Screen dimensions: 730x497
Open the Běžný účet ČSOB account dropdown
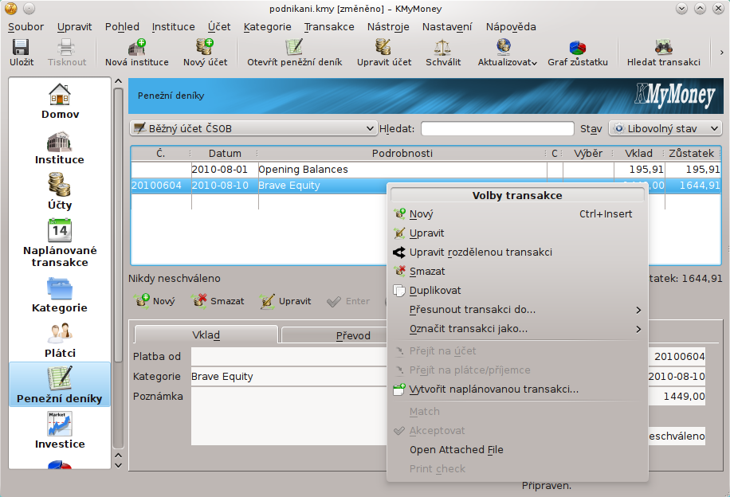pos(253,128)
